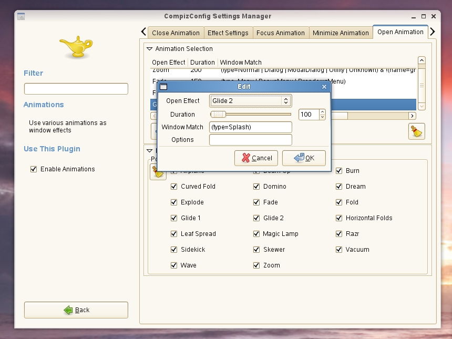Toggle the Explode checkbox
Screen dimensions: 452x339
point(174,202)
